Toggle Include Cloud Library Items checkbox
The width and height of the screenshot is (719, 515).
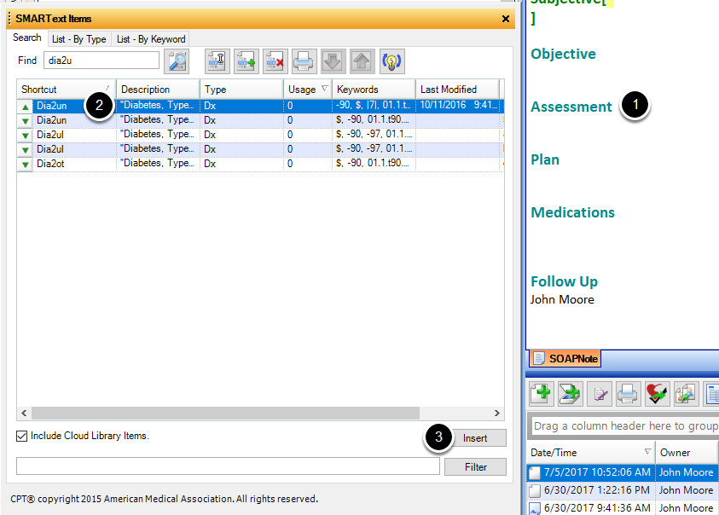[x=21, y=436]
